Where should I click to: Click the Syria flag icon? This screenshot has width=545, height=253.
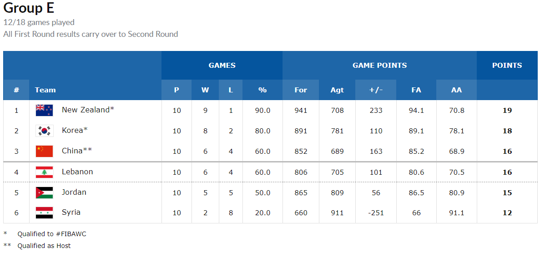[44, 213]
